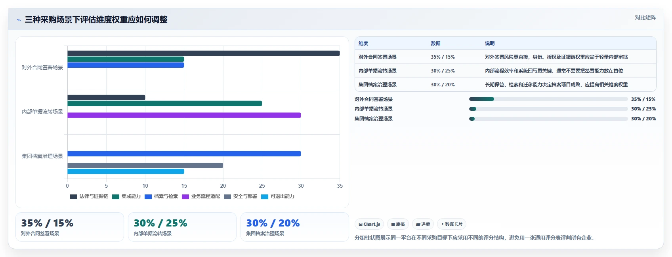Click the dark 35 bar for 对外合同签署场景
This screenshot has height=257, width=672.
204,53
